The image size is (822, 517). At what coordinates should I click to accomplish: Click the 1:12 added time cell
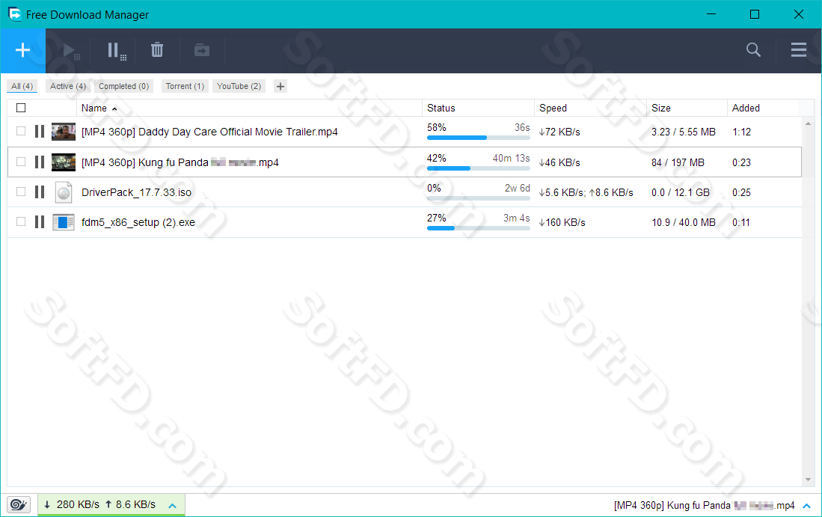[x=741, y=132]
